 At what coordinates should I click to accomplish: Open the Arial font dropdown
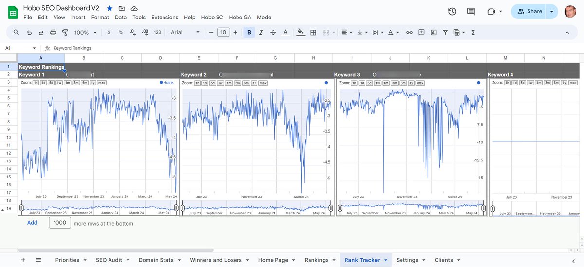point(185,32)
